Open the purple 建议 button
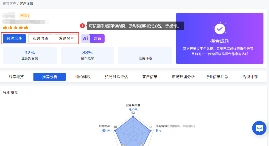269x146 pixels. (x=97, y=39)
